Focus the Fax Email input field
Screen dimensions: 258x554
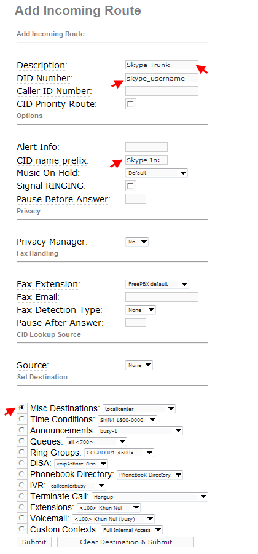162,297
